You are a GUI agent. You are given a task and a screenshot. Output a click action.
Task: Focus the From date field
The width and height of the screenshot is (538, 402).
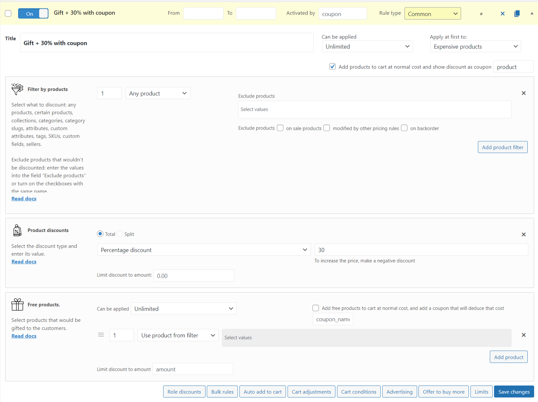click(x=203, y=13)
